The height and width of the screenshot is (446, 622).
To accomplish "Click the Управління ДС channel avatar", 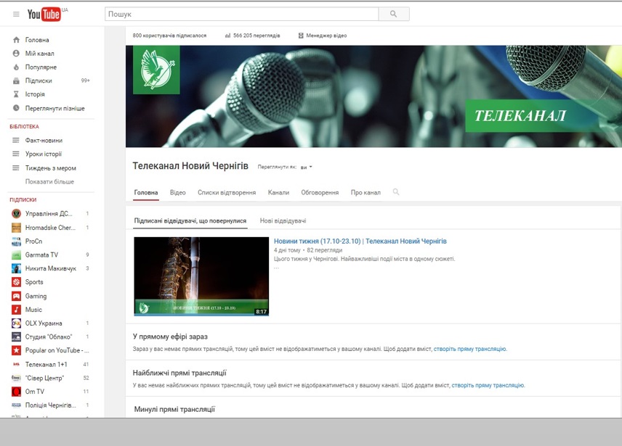I will (16, 214).
